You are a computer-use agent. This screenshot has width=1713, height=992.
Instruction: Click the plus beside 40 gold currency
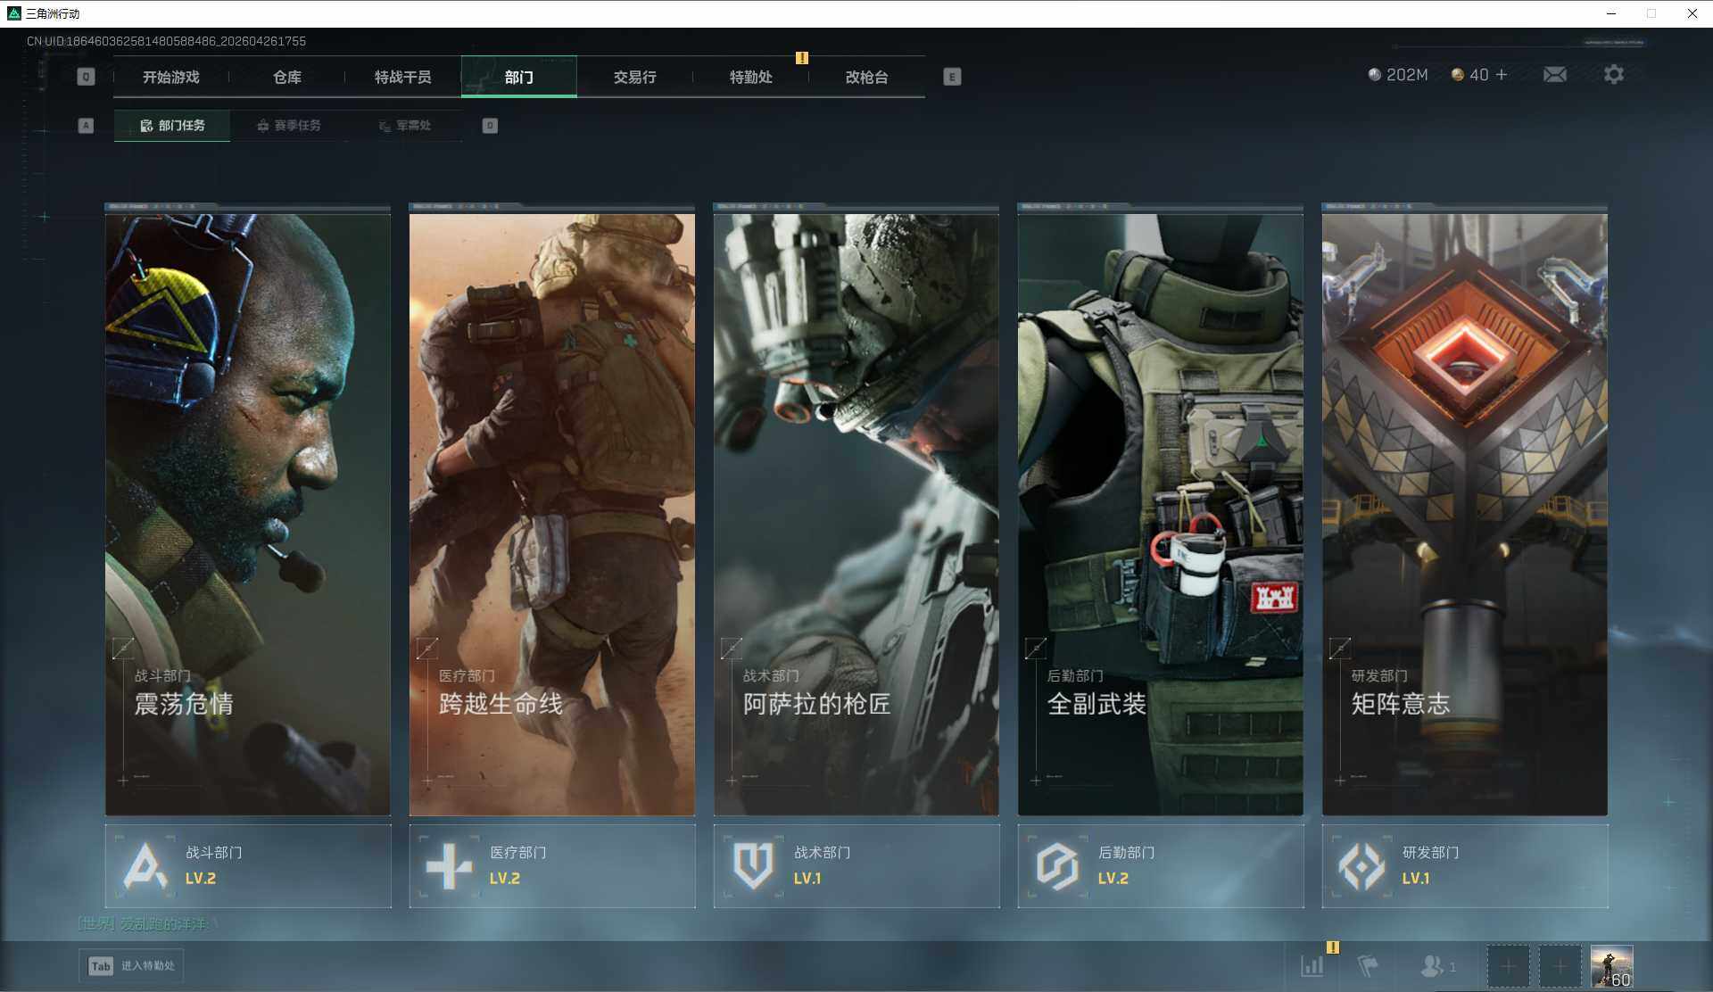pos(1502,75)
